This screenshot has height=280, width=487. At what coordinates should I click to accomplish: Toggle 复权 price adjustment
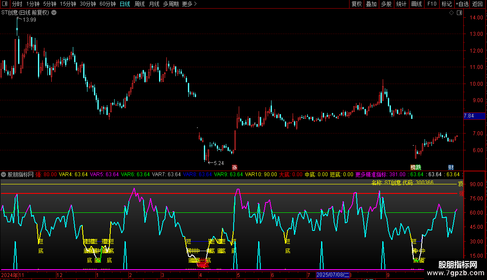tap(356, 4)
